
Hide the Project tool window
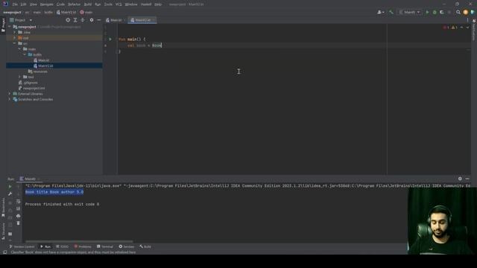point(99,20)
